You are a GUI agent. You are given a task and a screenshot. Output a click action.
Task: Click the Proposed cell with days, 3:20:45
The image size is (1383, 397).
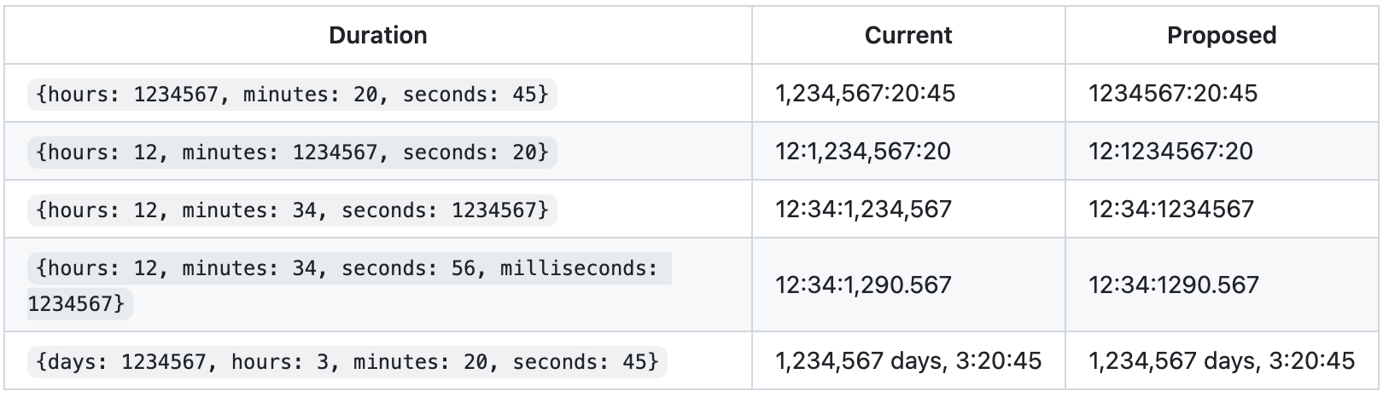(x=1222, y=361)
